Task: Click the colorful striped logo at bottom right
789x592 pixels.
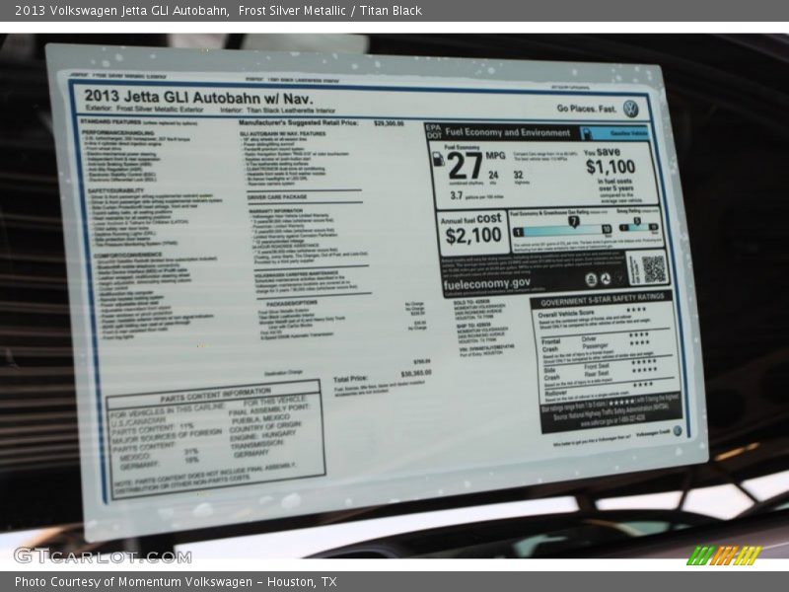Action: 724,555
